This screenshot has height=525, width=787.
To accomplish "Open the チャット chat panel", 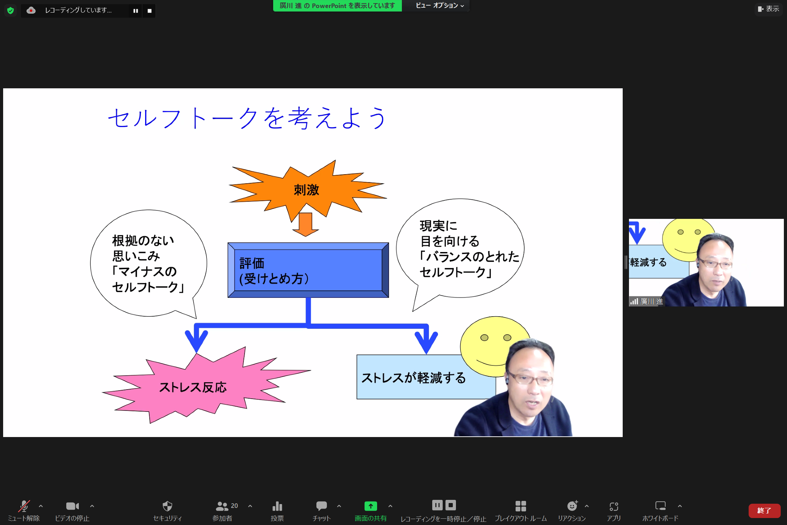I will (321, 510).
